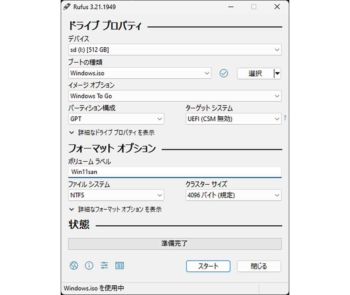The height and width of the screenshot is (295, 350).
Task: Click the ドライブ プロパティ heading
Action: pos(105,26)
